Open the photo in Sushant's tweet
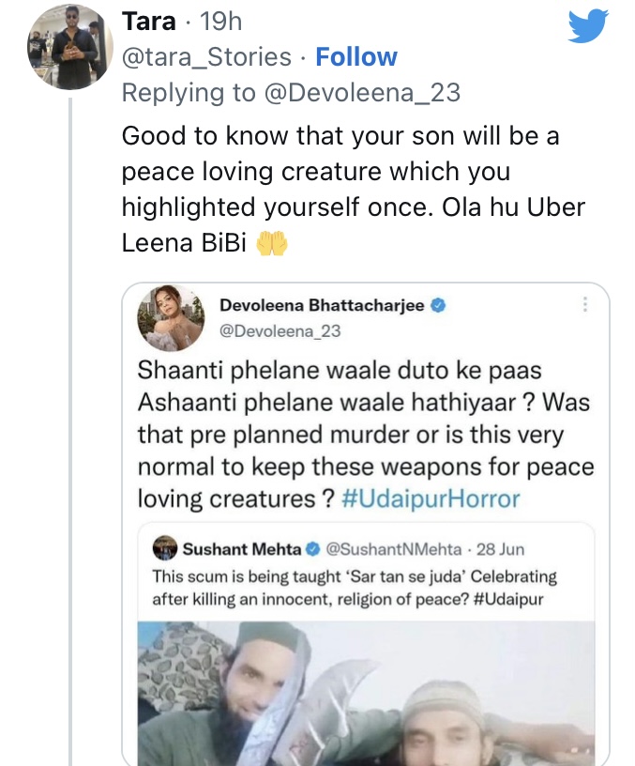 click(x=366, y=693)
